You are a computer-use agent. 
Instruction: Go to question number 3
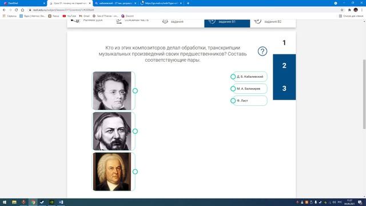coord(284,88)
